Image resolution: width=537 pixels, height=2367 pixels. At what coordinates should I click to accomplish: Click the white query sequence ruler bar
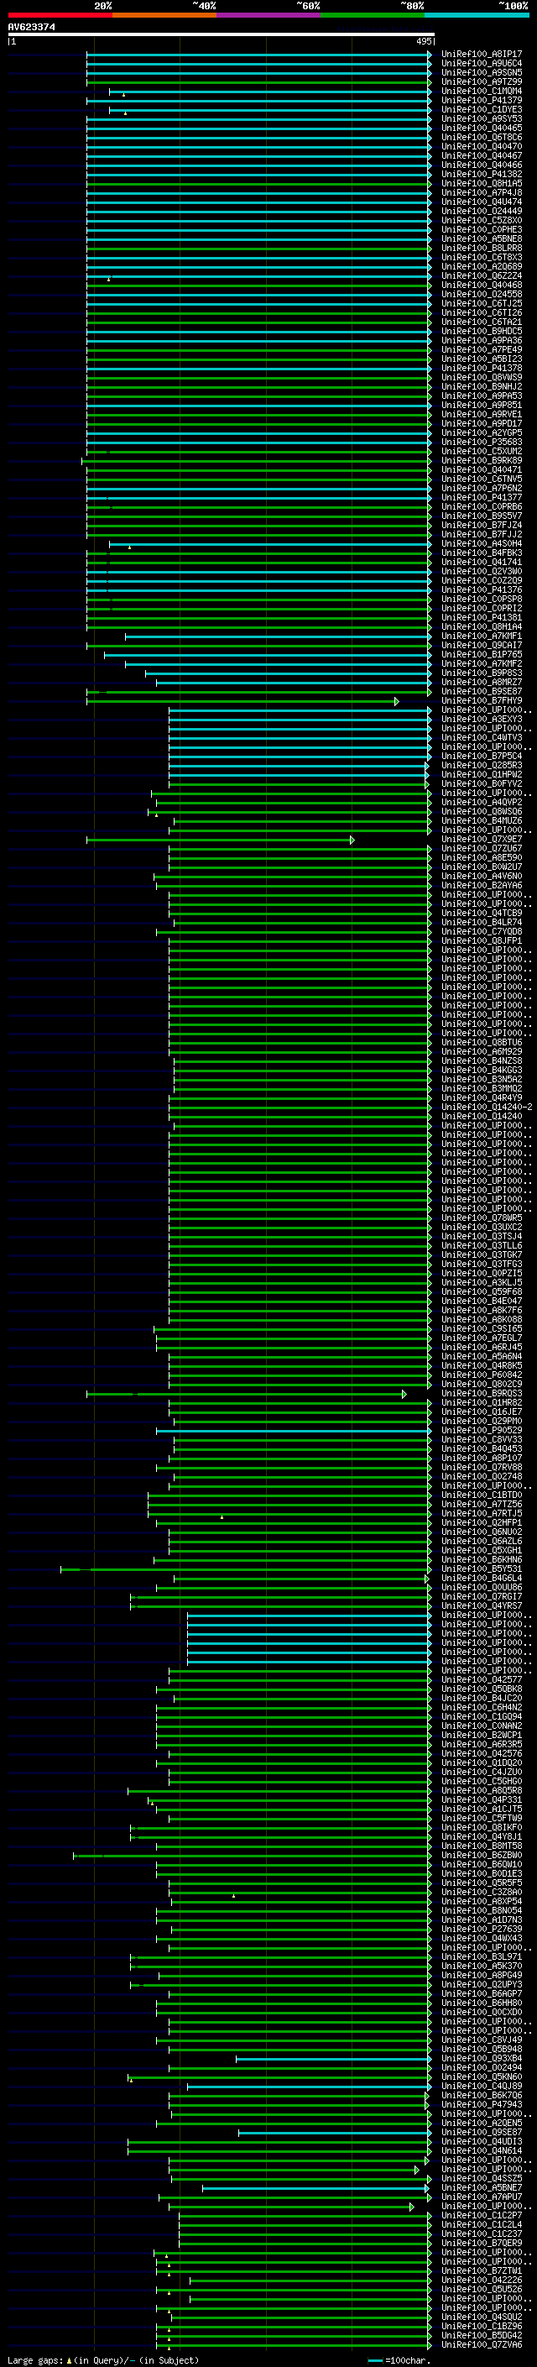tap(222, 35)
